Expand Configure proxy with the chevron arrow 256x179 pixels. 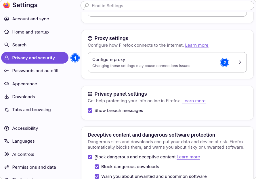point(240,62)
